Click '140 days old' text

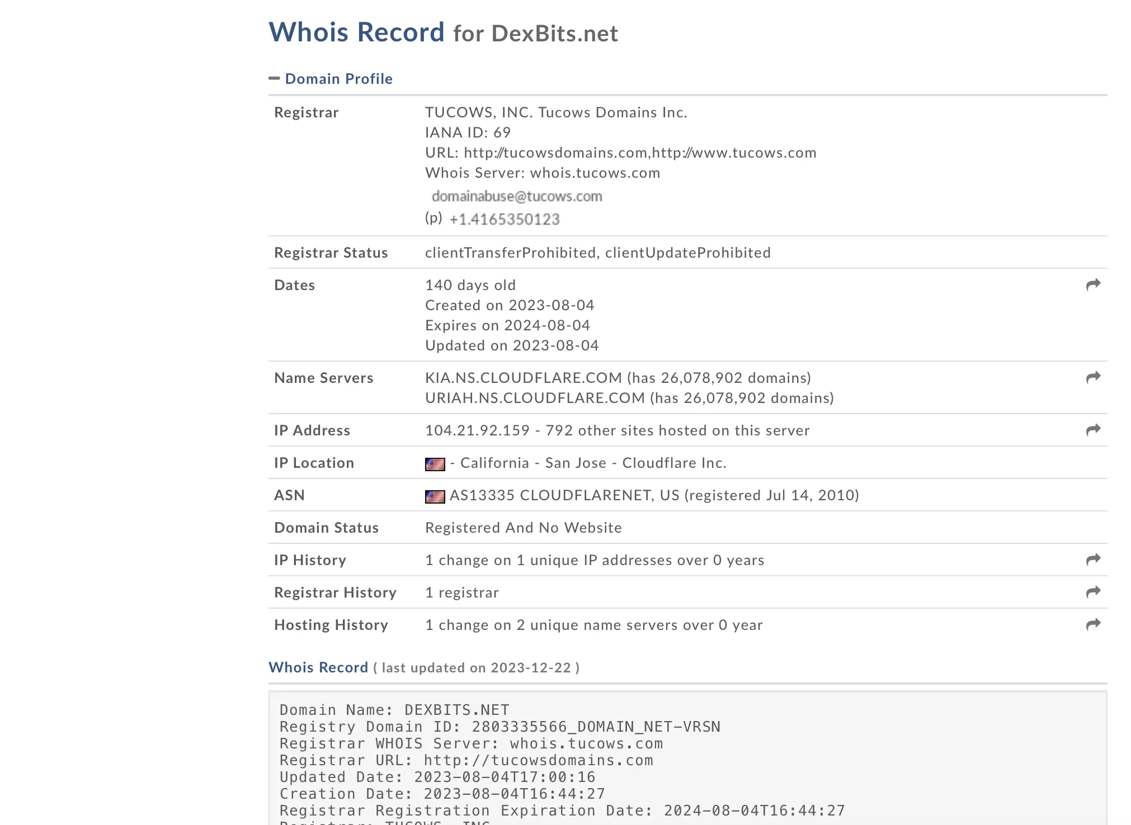(x=470, y=285)
